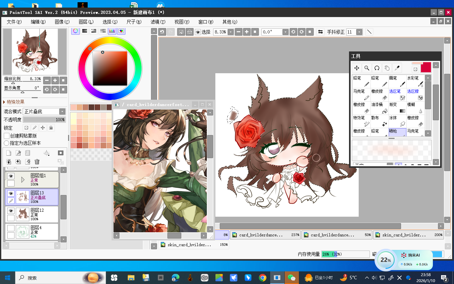Choose the 渐变 gradient tool

coord(397,108)
